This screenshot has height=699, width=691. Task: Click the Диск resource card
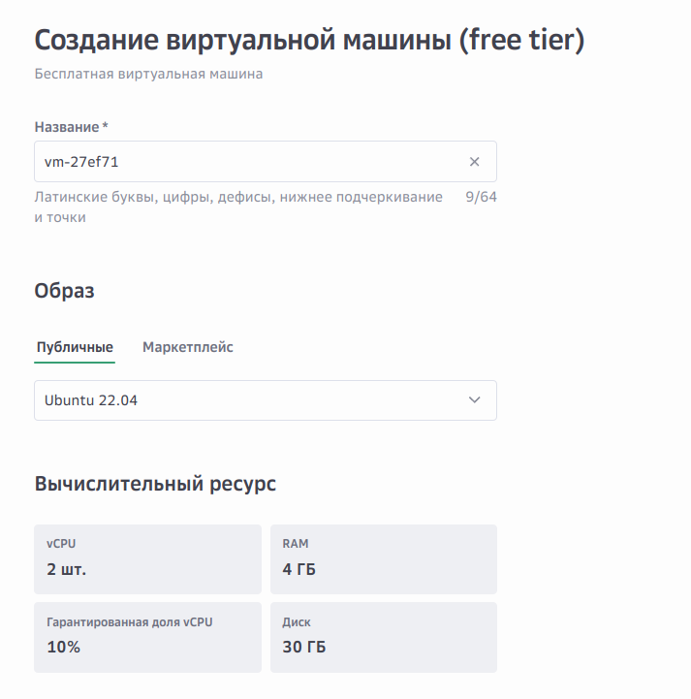pyautogui.click(x=384, y=637)
